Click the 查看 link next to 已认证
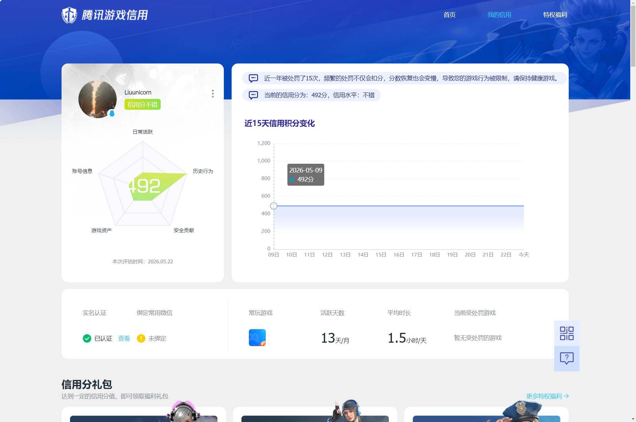636x422 pixels. pos(124,338)
